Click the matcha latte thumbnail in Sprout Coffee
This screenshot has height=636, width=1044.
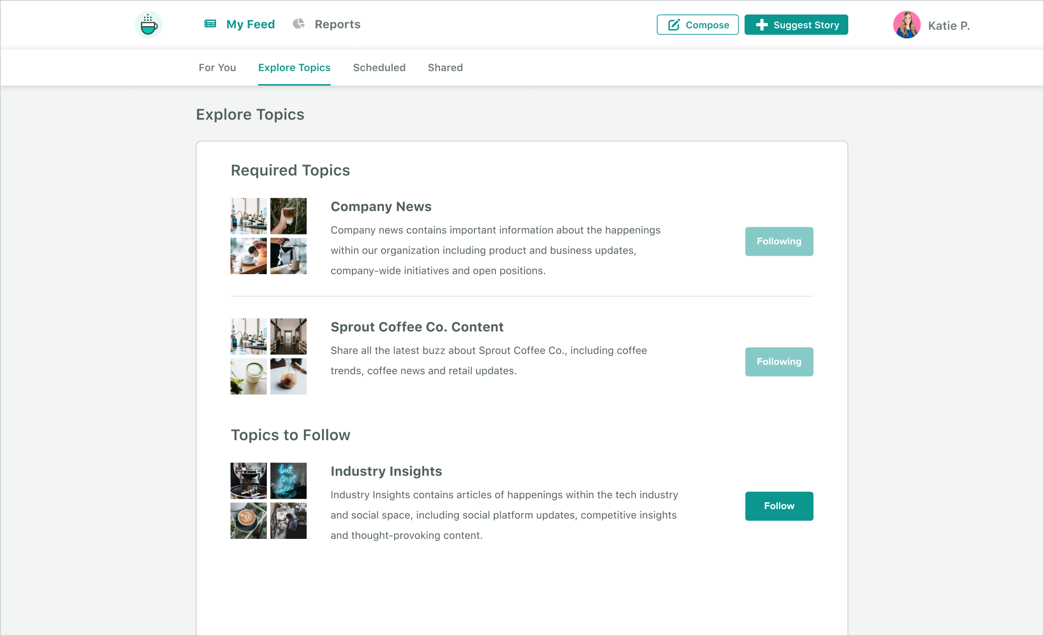(x=248, y=376)
